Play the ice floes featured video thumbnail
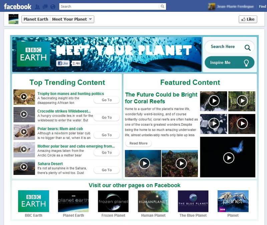 (x=214, y=124)
